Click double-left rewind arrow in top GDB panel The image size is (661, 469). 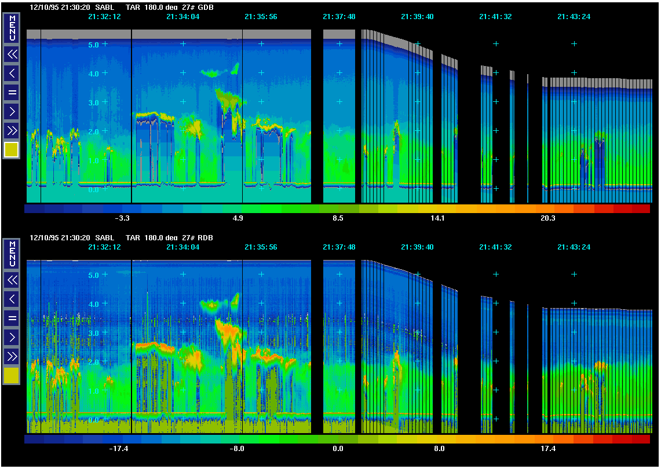coord(12,54)
